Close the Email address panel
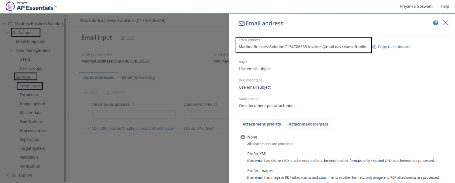This screenshot has height=183, width=455. click(x=446, y=23)
